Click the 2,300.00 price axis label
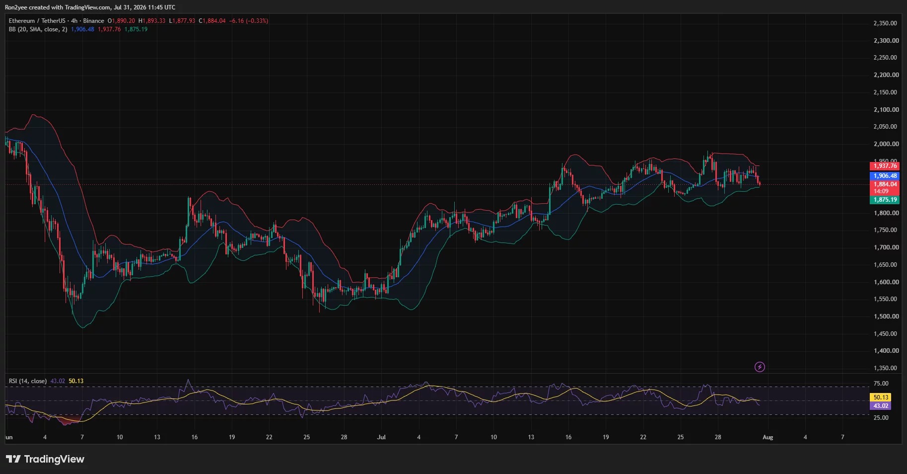Image resolution: width=907 pixels, height=474 pixels. click(x=886, y=41)
